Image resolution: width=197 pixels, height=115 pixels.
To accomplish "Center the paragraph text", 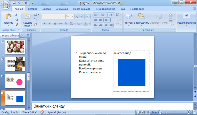I will tap(101, 25).
